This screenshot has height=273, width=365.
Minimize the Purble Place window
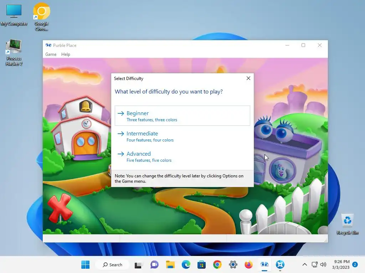(x=287, y=45)
